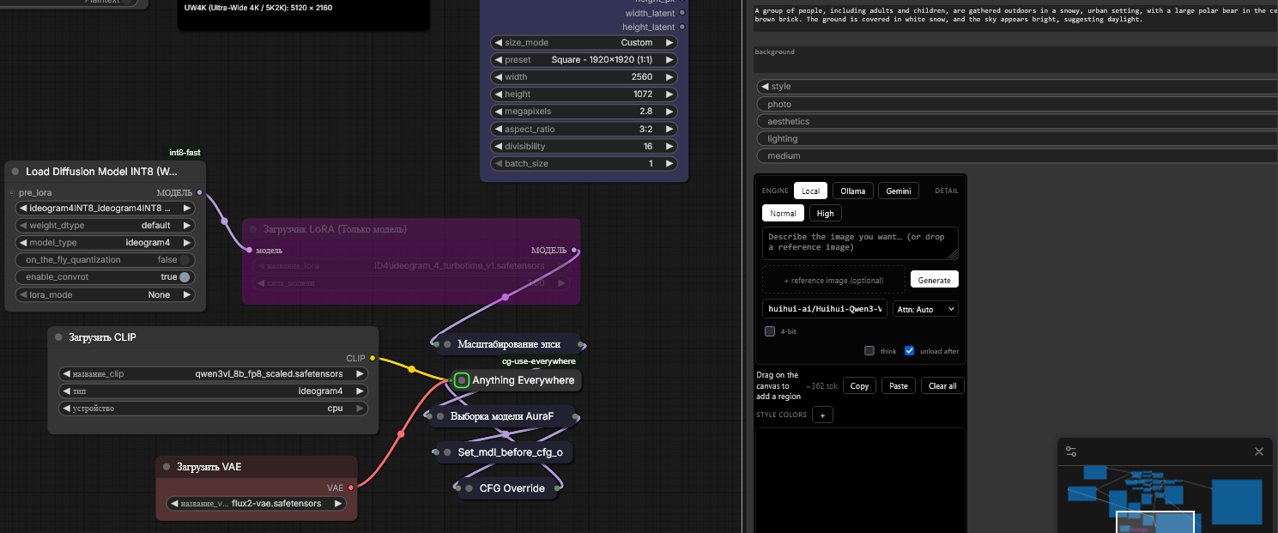
Task: Collapse the Загрузить VAE node via its dot
Action: pos(167,467)
